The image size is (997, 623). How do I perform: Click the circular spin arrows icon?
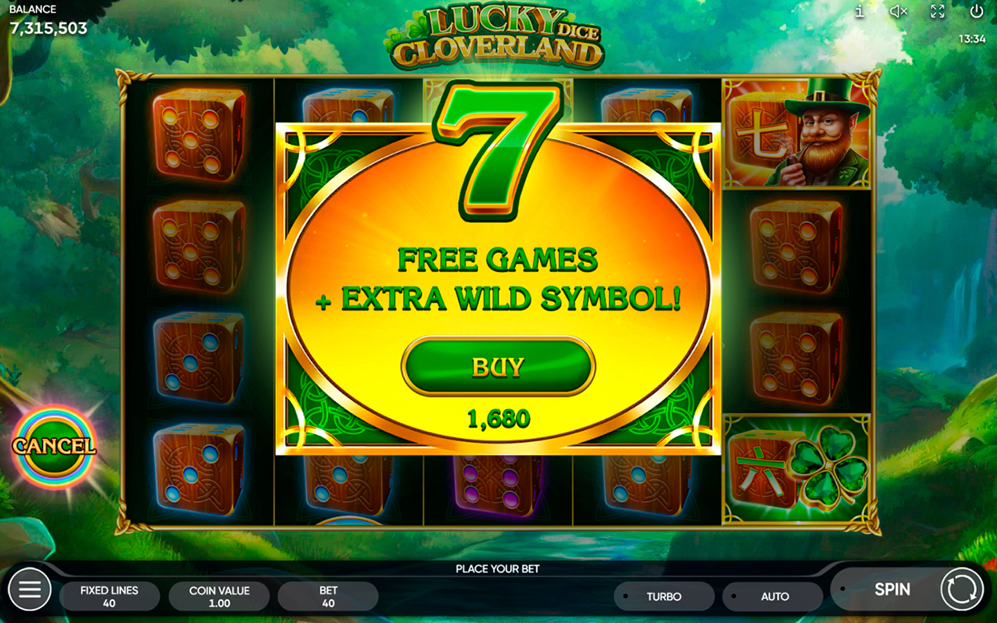(961, 589)
